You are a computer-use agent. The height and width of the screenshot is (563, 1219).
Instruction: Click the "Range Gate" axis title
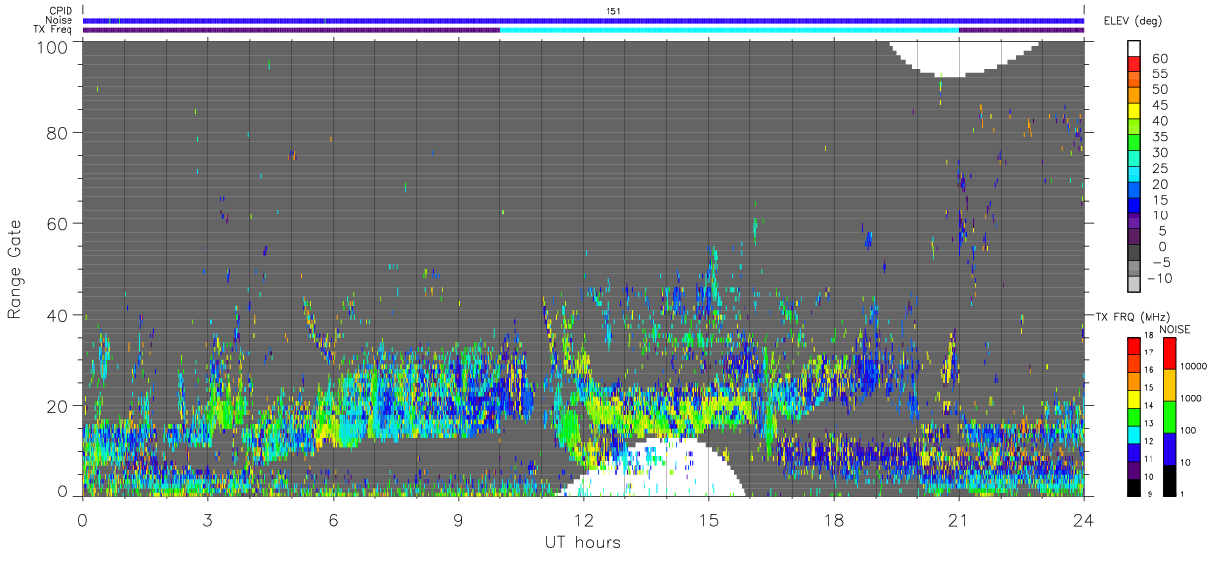[15, 269]
